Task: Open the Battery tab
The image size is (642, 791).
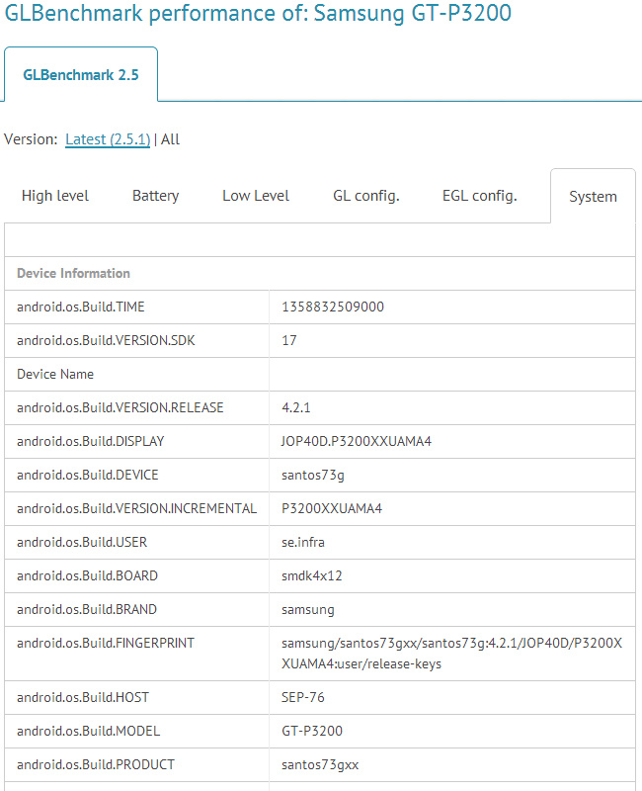Action: coord(155,196)
